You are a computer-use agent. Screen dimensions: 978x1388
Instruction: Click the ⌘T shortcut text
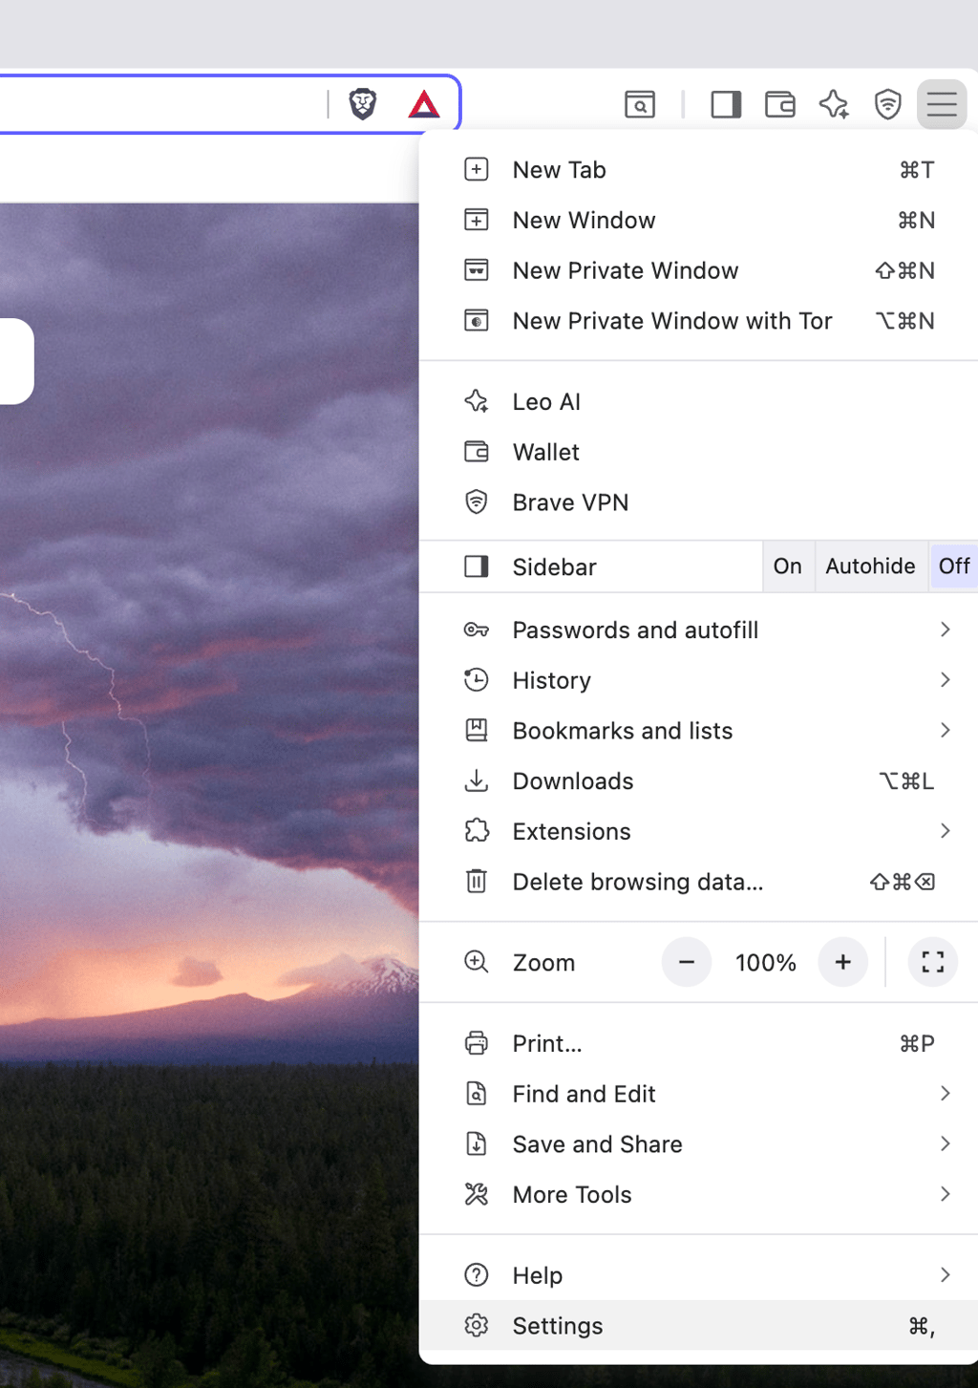[x=917, y=170]
